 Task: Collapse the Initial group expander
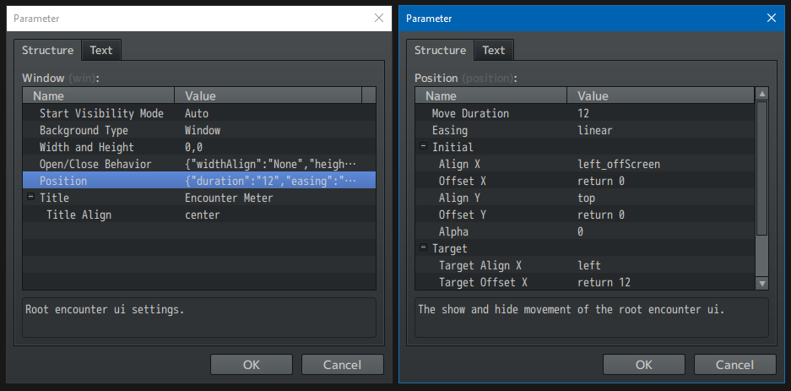point(423,147)
